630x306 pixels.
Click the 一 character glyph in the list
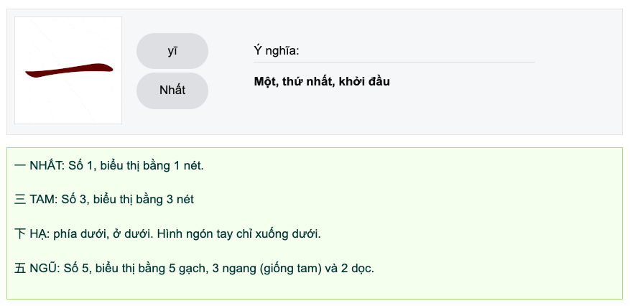click(20, 166)
